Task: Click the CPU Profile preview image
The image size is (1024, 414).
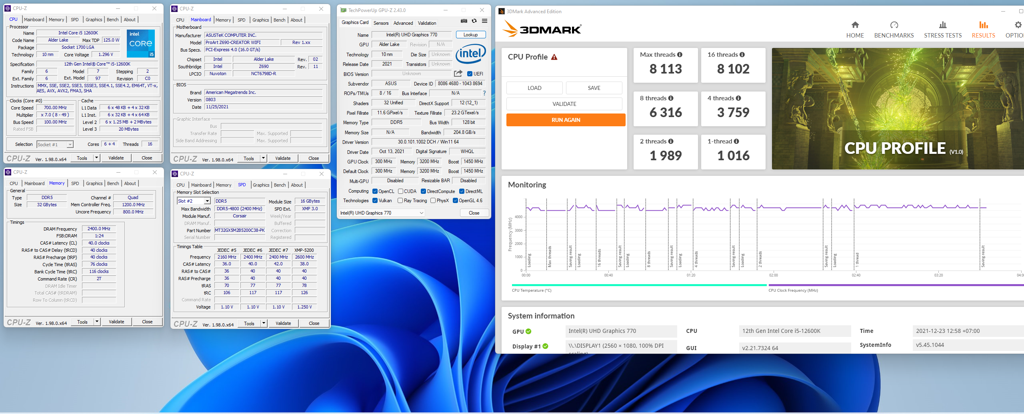Action: pyautogui.click(x=898, y=109)
